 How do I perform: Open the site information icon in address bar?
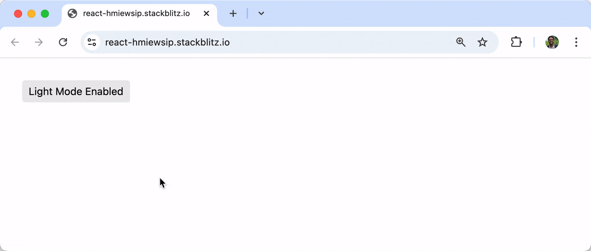coord(92,42)
